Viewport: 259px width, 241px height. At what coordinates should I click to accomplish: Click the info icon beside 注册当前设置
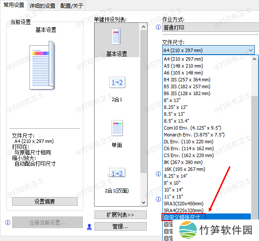[x=7, y=222]
